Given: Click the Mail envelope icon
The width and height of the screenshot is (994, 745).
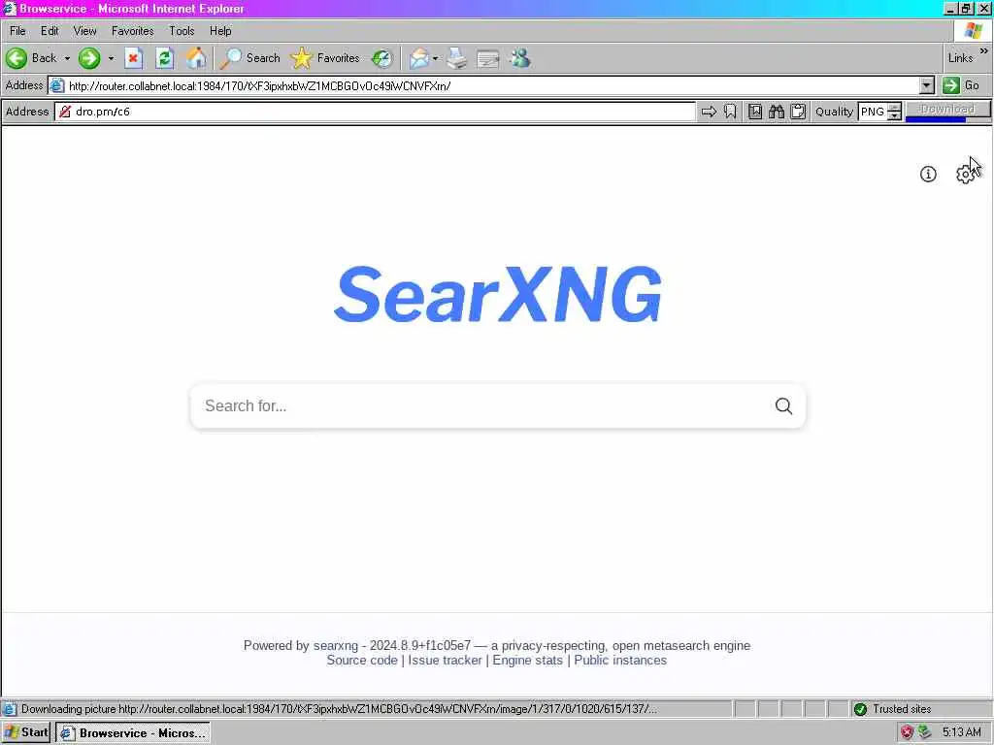Looking at the screenshot, I should coord(419,58).
